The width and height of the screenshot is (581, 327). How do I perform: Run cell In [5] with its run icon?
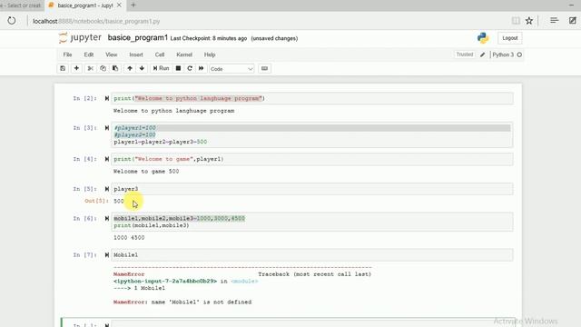click(x=107, y=189)
